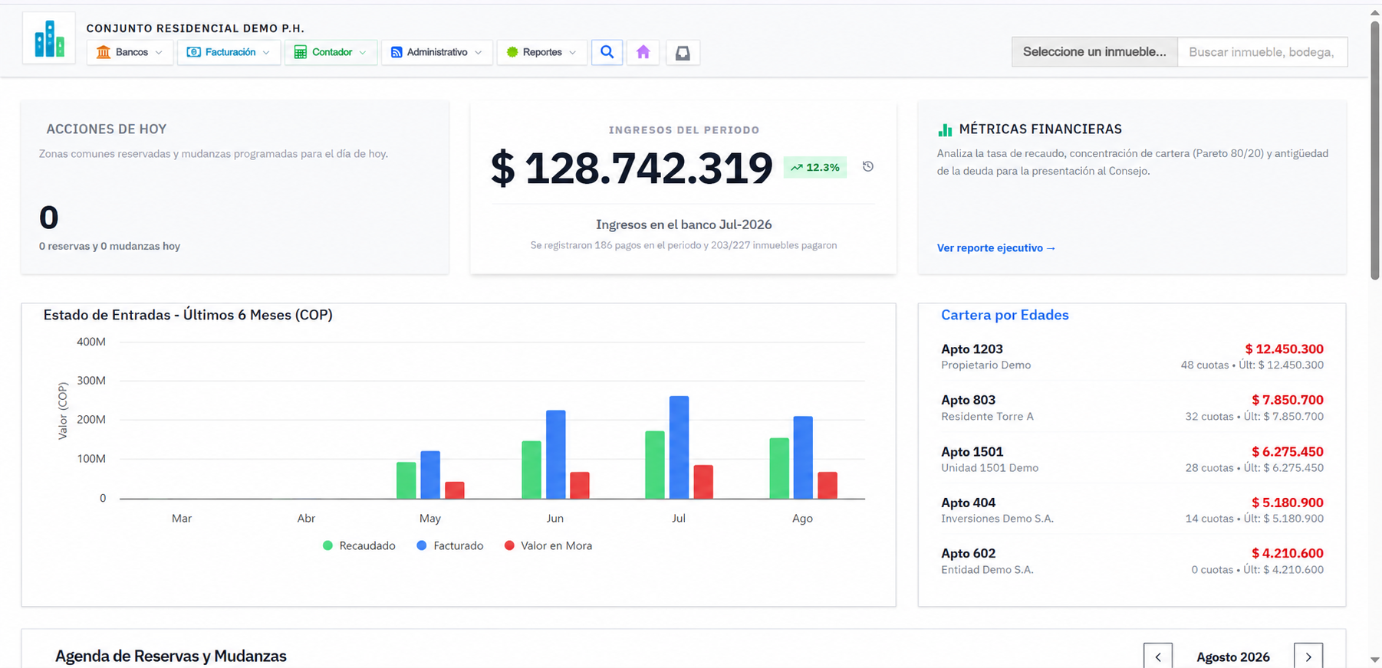Toggle Recaudado series in chart legend
The height and width of the screenshot is (668, 1382).
point(359,545)
